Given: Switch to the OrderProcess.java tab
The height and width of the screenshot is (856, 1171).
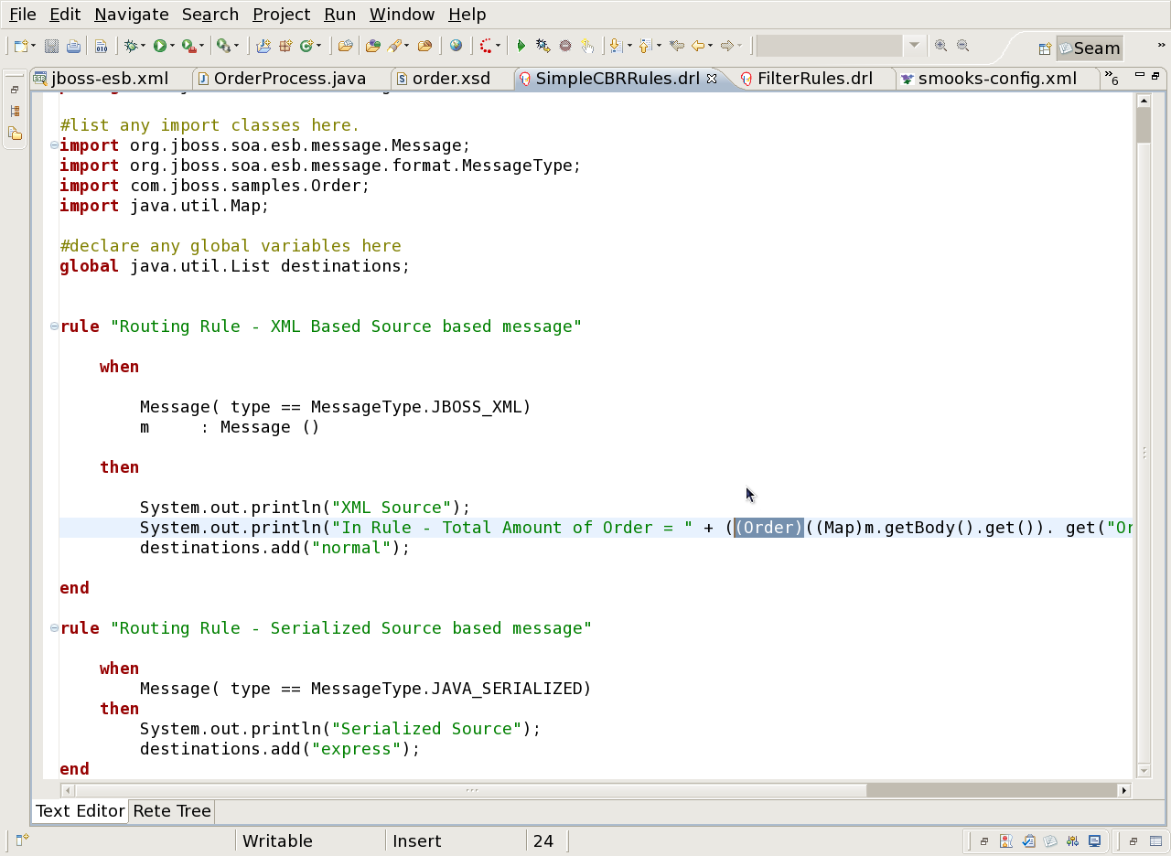Looking at the screenshot, I should click(289, 79).
